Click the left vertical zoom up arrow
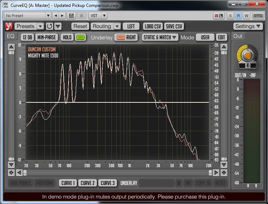 point(11,47)
